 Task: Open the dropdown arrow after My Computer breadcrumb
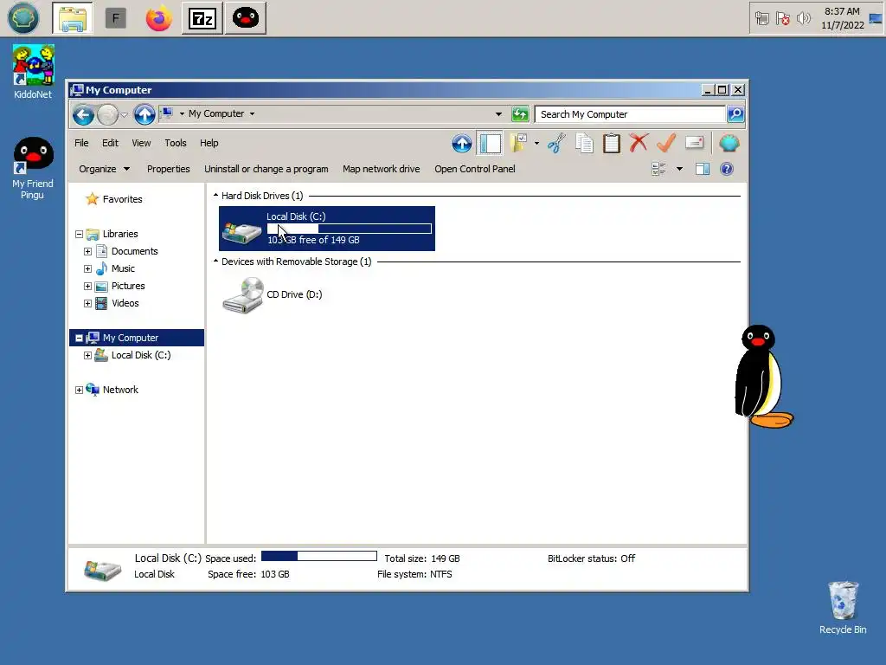[252, 113]
